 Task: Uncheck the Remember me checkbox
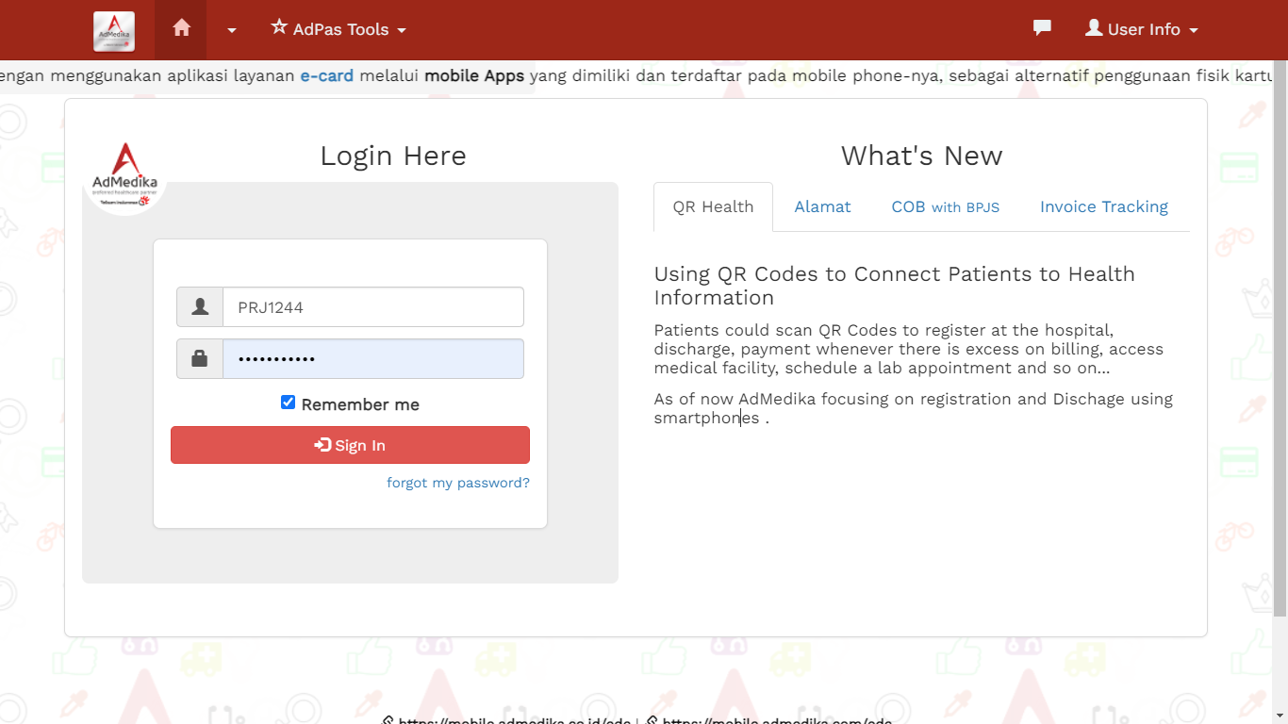click(289, 403)
